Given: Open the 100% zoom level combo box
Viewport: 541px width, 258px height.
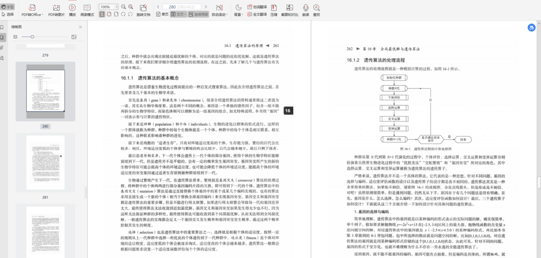Looking at the screenshot, I should tap(109, 7).
